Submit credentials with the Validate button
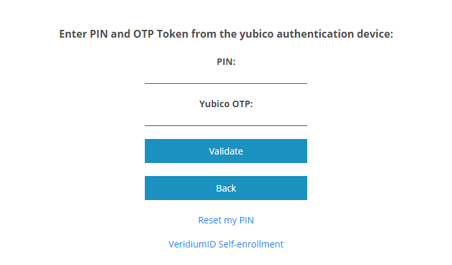 pyautogui.click(x=225, y=151)
